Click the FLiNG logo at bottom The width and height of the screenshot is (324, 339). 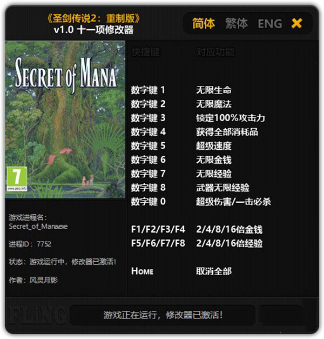pyautogui.click(x=37, y=315)
